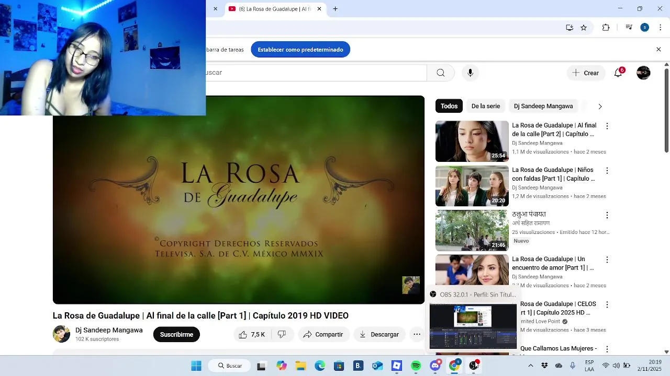Open Lo Que Callamos Las Mujeres video title
Screen dimensions: 670x376
pos(559,348)
